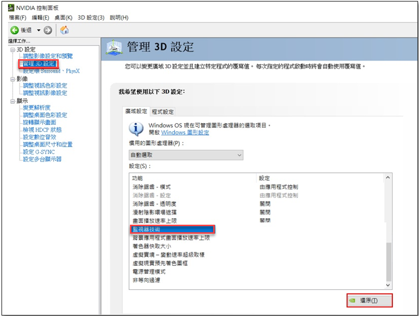The image size is (419, 316).
Task: Click the NVIDIA title bar icon
Action: [11, 8]
